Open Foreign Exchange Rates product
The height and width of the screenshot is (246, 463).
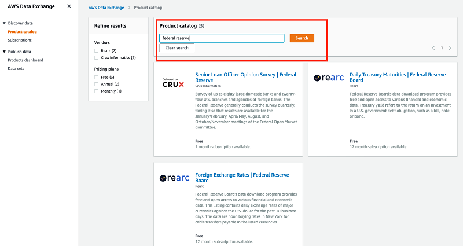242,178
